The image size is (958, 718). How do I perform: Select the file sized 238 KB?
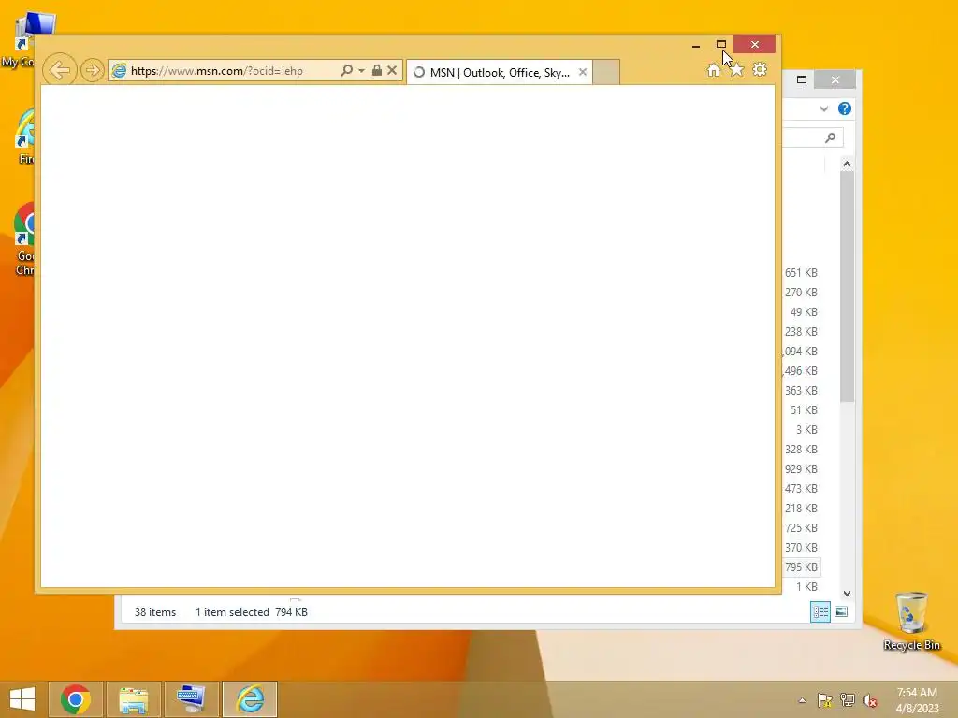point(801,332)
